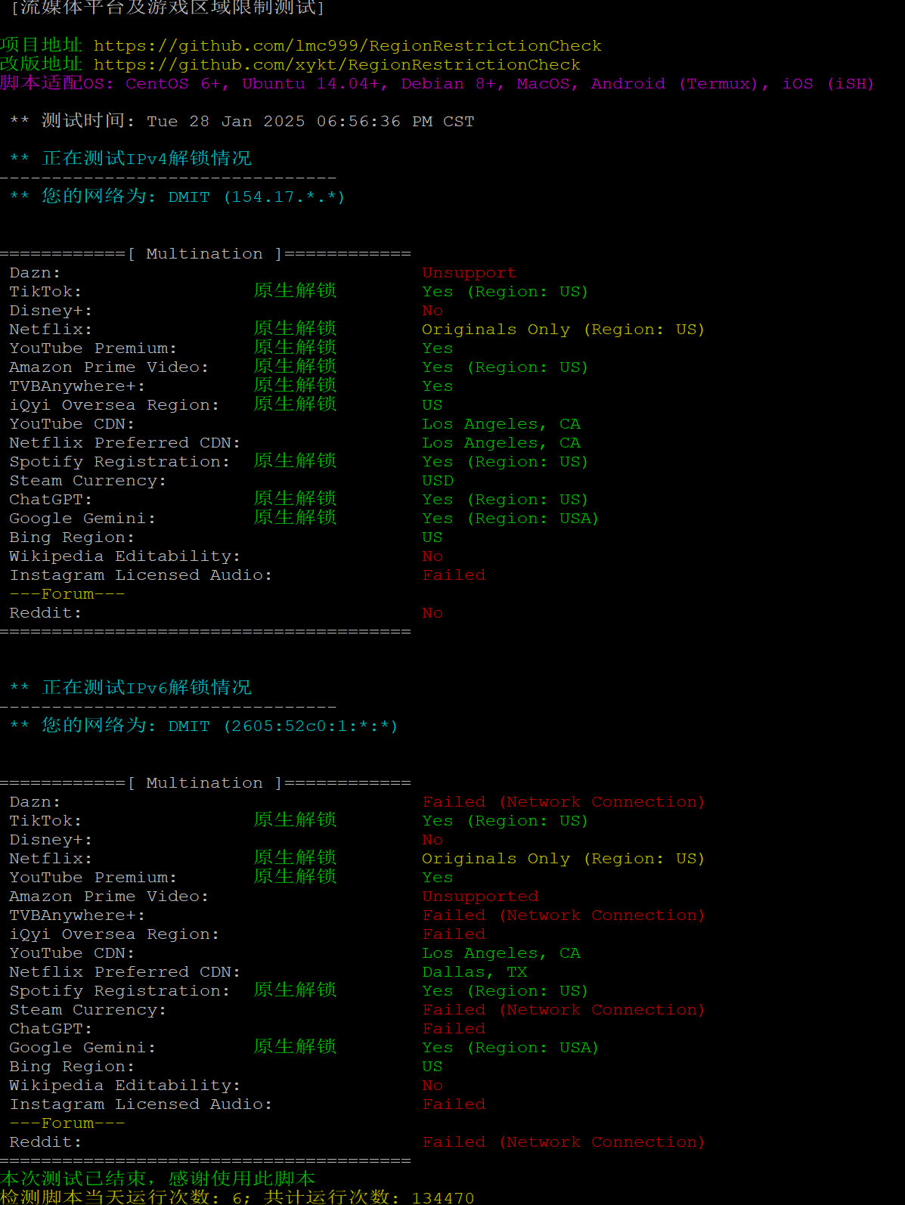This screenshot has height=1205, width=905.
Task: Click the IPv4 Instagram Licensed Audio "Failed" result
Action: pyautogui.click(x=454, y=575)
